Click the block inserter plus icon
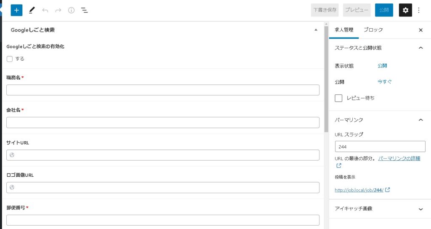This screenshot has height=229, width=431. 16,10
